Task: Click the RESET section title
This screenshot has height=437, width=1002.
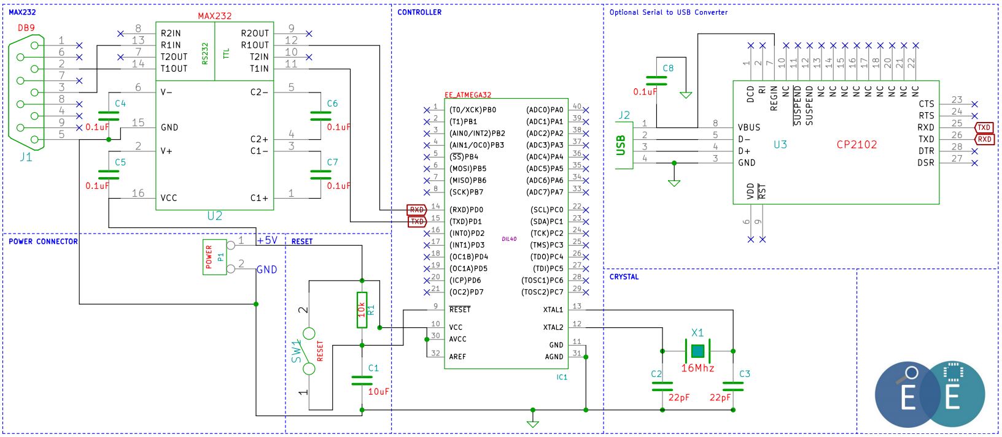Action: click(x=302, y=241)
